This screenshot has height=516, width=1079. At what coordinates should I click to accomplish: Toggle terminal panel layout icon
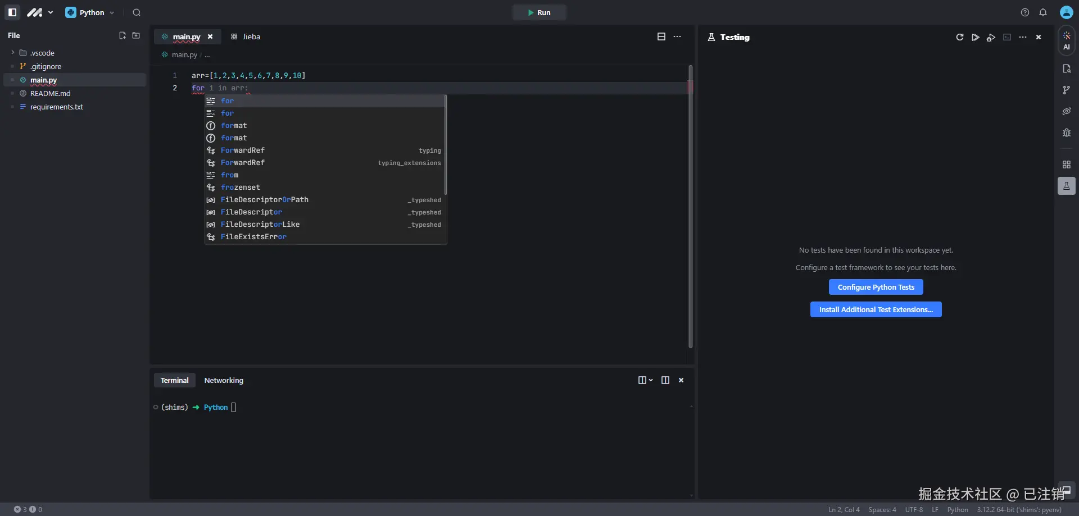pyautogui.click(x=665, y=380)
